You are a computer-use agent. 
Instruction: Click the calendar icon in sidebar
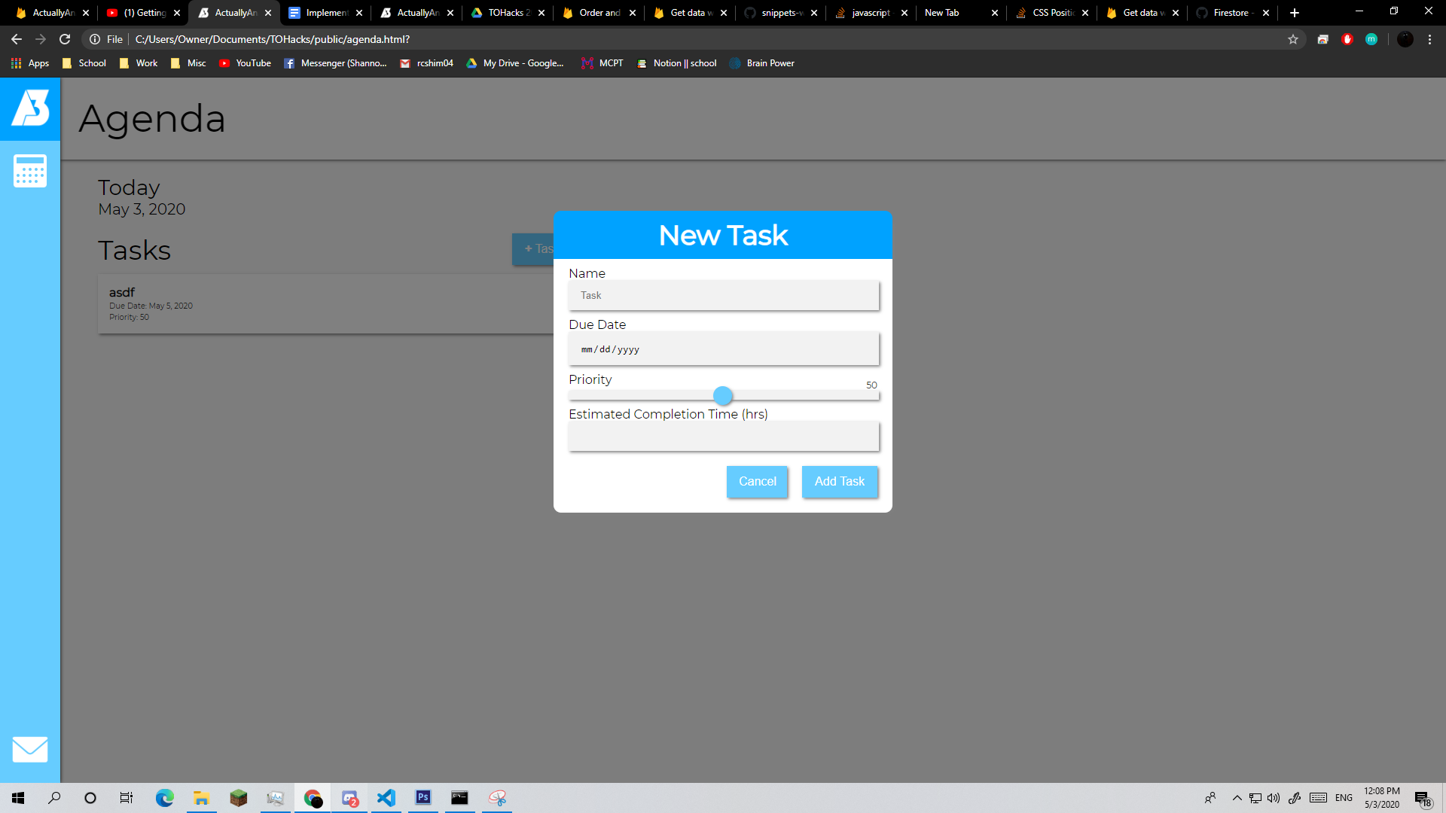tap(30, 172)
